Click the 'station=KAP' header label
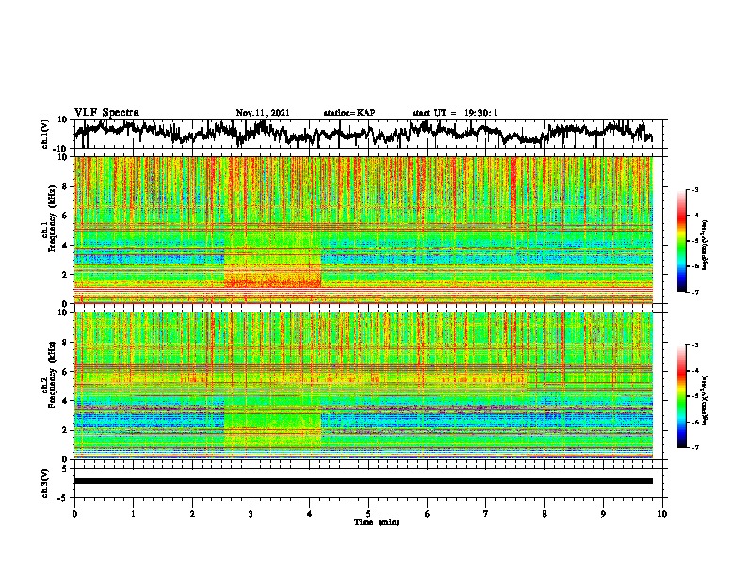Viewport: 746px width, 576px height. coord(349,113)
